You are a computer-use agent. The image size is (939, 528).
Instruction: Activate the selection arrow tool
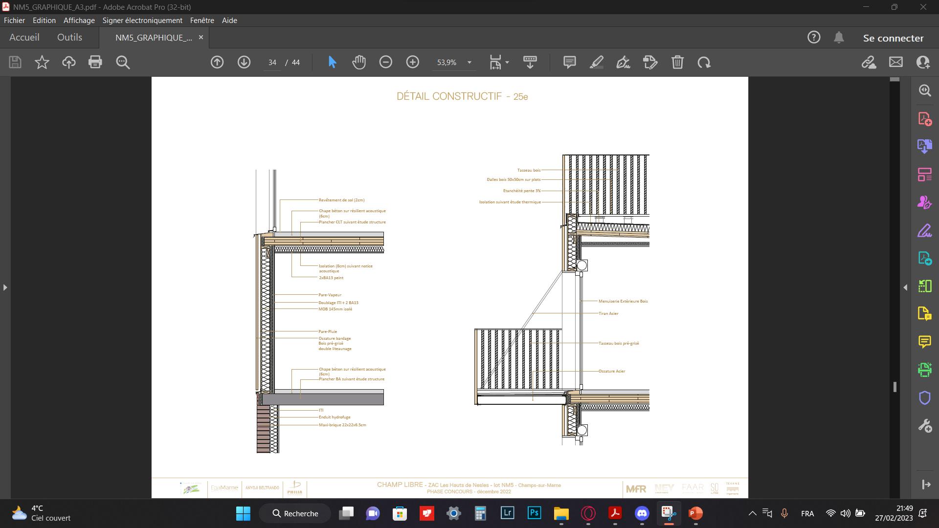click(333, 62)
